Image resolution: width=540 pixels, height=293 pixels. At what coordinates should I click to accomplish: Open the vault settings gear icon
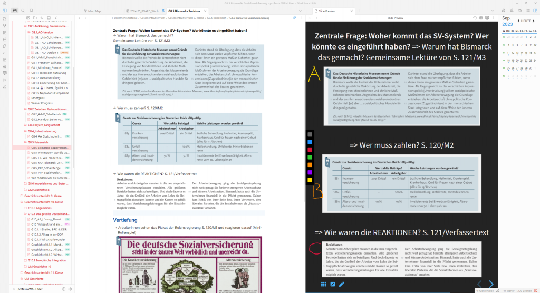click(x=70, y=289)
